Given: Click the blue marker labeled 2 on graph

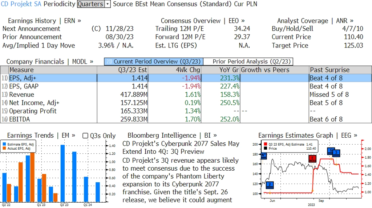Looking at the screenshot, I should pyautogui.click(x=270, y=185).
